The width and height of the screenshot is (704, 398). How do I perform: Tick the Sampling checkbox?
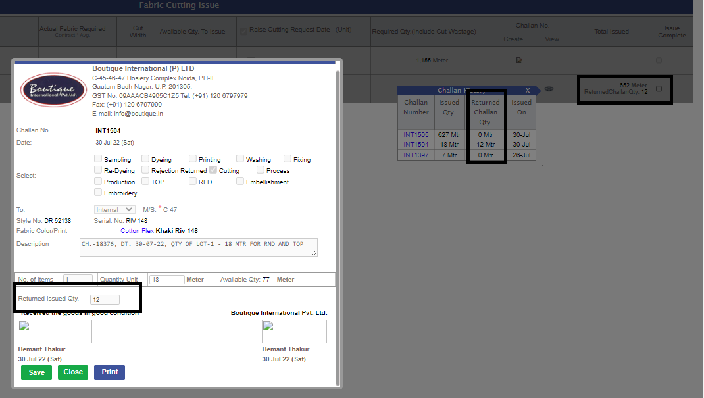click(98, 159)
